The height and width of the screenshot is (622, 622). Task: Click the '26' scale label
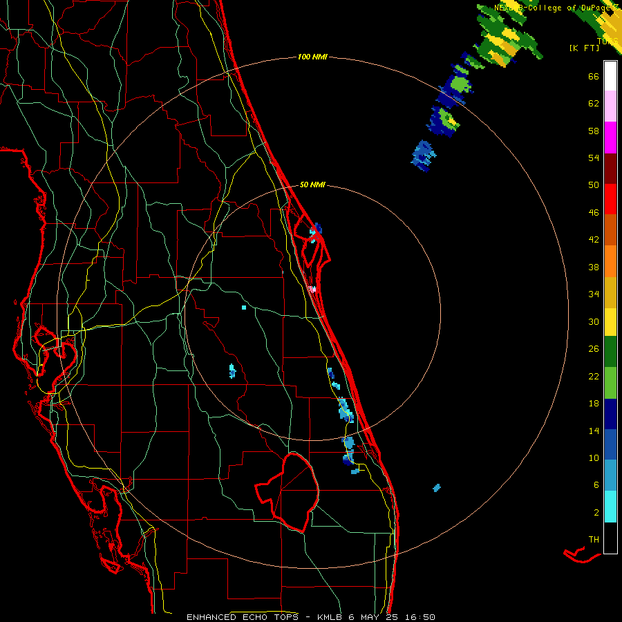click(594, 349)
